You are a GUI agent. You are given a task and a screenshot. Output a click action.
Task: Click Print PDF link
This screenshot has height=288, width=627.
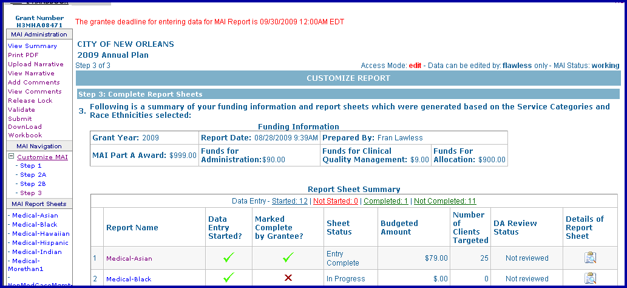click(23, 55)
